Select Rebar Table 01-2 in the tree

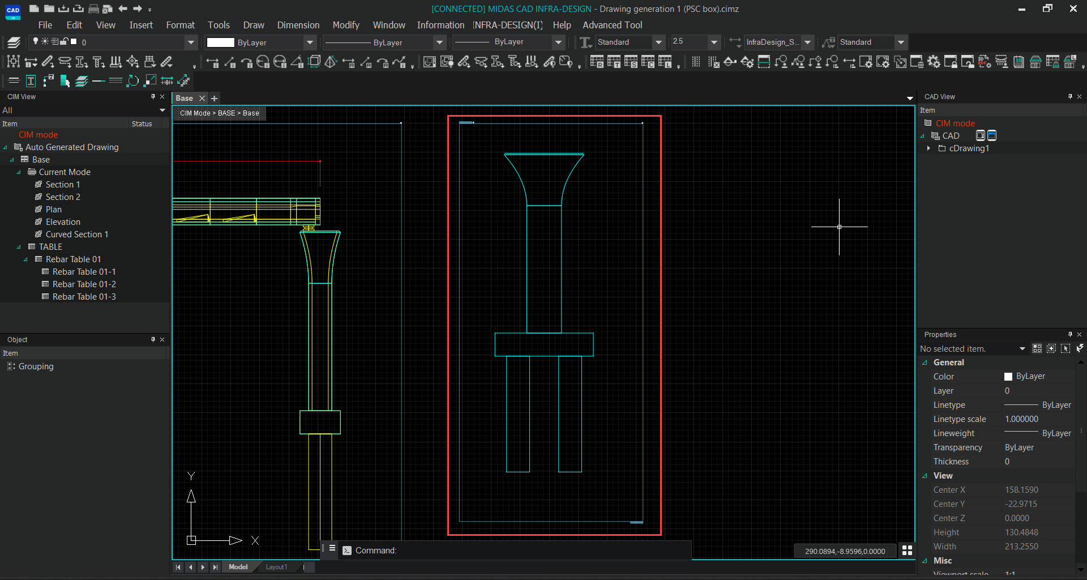tap(84, 284)
